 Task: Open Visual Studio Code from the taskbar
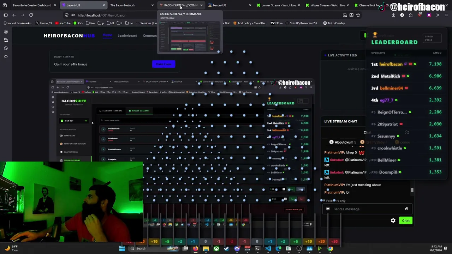coord(268,248)
